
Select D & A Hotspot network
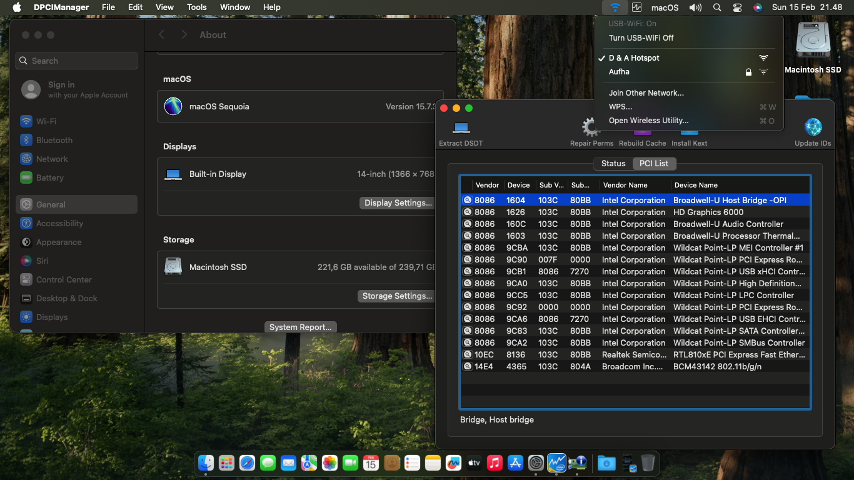click(x=689, y=57)
